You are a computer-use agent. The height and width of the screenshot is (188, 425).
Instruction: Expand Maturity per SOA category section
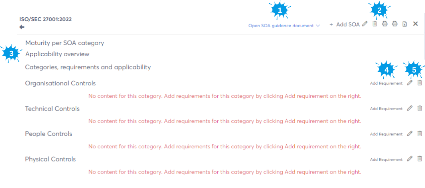(x=65, y=43)
